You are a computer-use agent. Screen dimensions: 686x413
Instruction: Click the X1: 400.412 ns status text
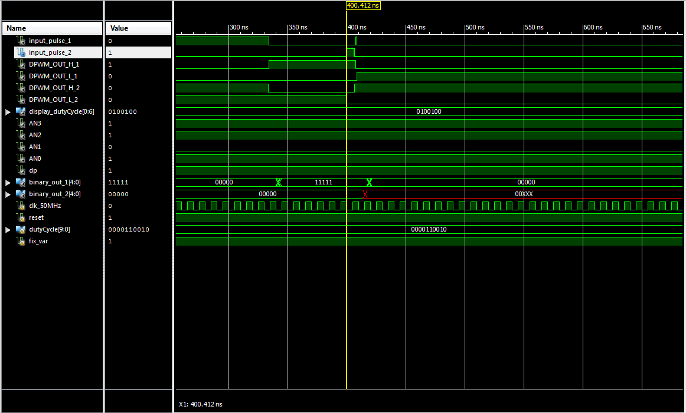[x=200, y=404]
